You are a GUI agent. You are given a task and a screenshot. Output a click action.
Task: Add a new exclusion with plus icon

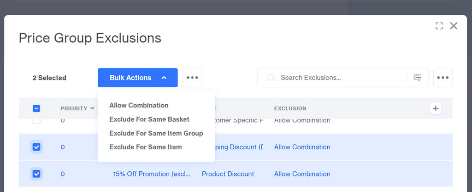[x=436, y=108]
